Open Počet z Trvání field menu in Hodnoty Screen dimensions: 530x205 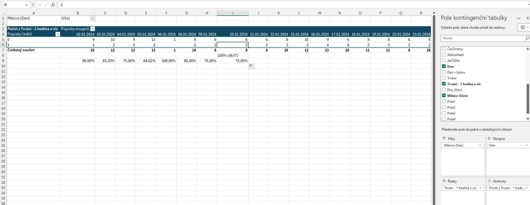pyautogui.click(x=527, y=188)
